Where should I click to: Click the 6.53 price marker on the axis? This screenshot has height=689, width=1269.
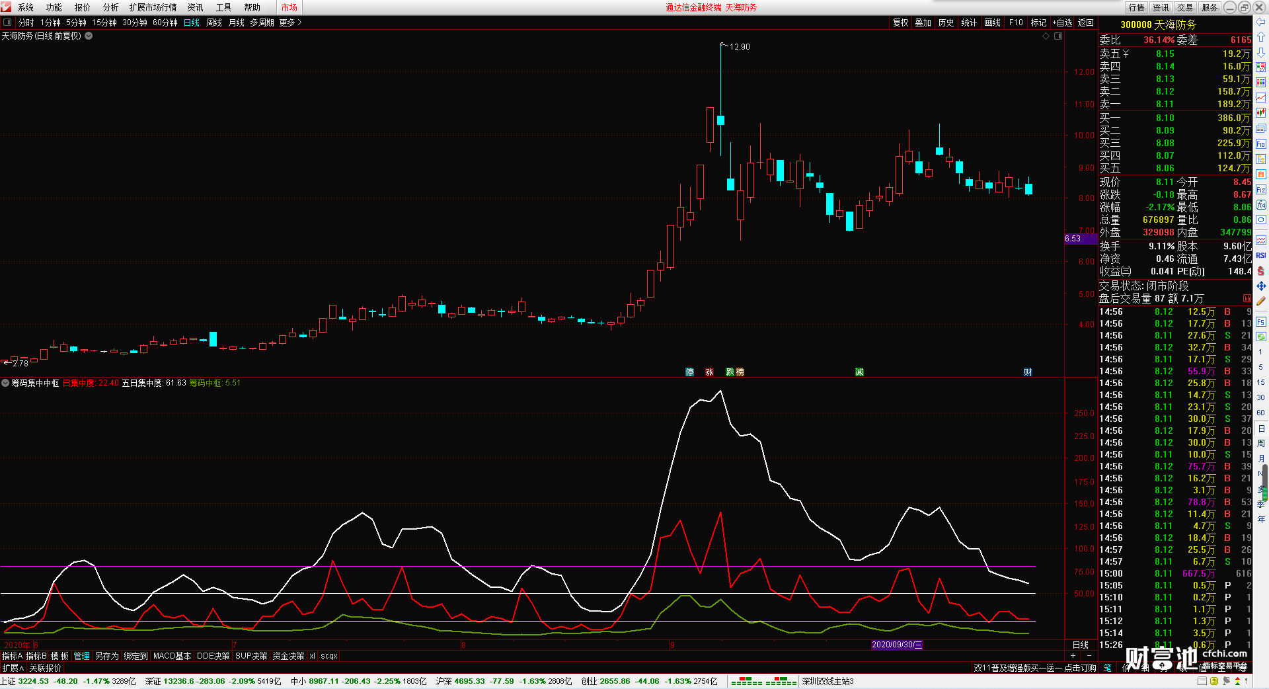click(x=1081, y=239)
